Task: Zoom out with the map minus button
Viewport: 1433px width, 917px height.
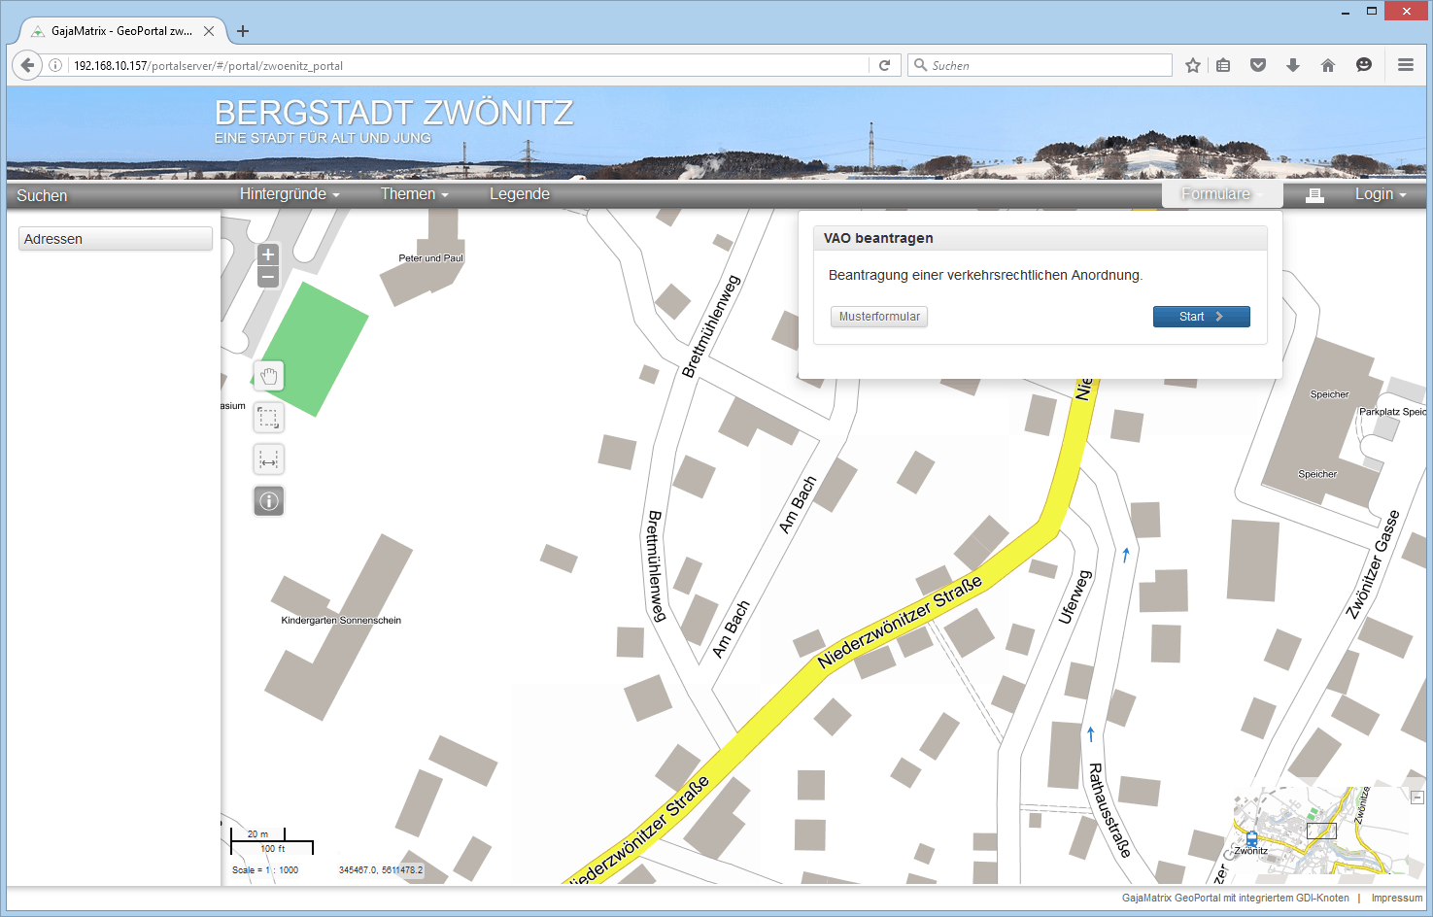Action: tap(268, 277)
